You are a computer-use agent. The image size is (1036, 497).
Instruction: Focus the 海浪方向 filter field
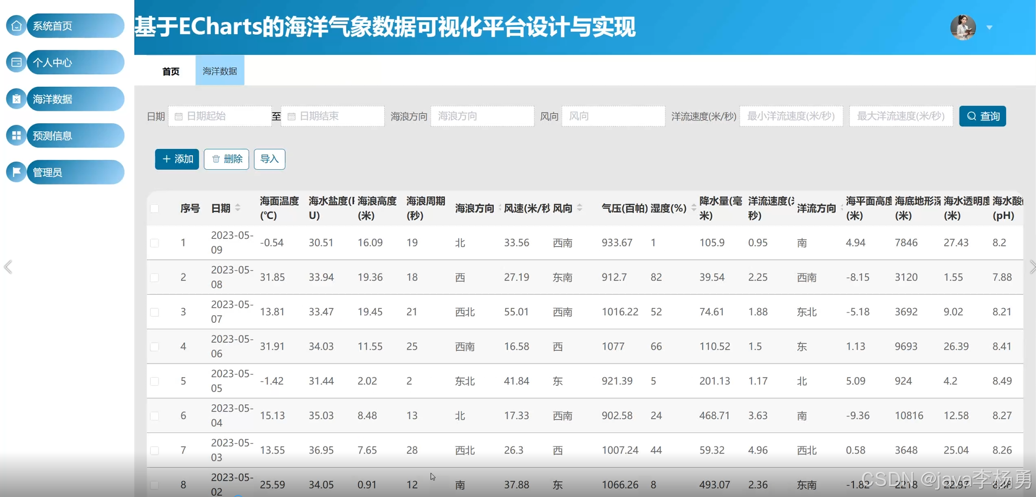(482, 116)
